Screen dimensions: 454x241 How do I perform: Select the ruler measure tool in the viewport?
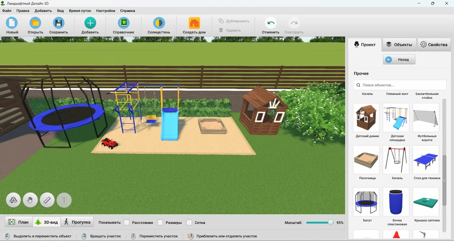click(47, 200)
